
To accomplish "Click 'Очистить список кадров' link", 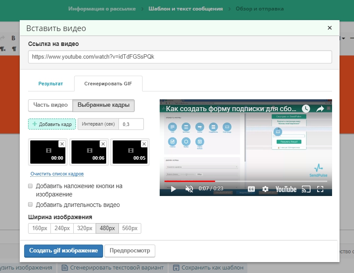I will (57, 174).
